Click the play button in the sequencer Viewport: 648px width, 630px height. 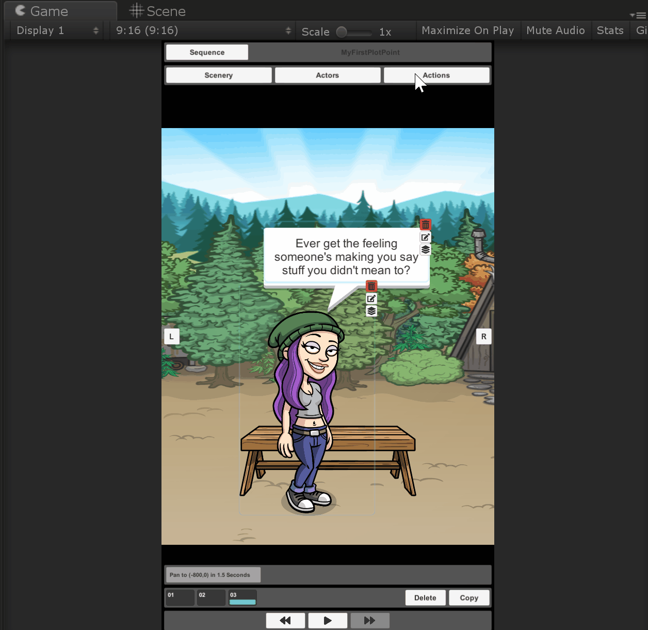[328, 620]
